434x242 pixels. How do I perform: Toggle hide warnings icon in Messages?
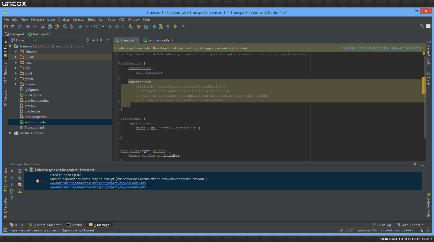click(20, 185)
